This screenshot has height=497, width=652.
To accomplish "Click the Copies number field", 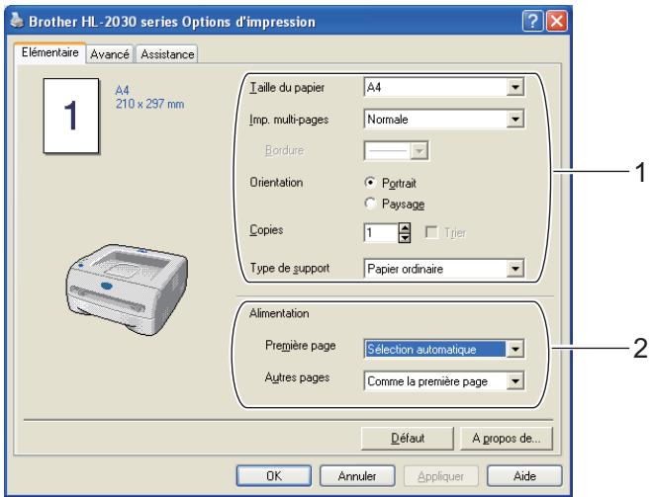I will (381, 232).
